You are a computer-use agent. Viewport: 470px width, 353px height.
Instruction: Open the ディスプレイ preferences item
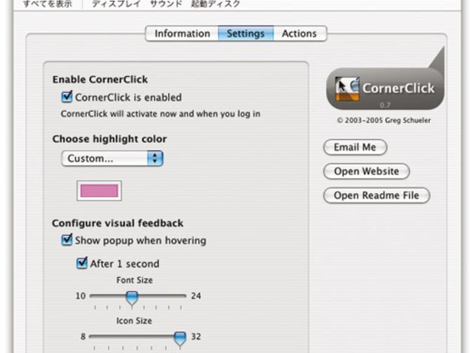point(116,4)
